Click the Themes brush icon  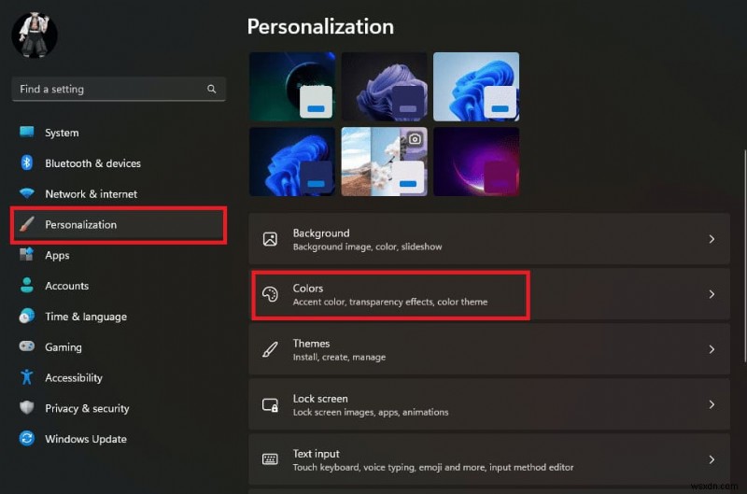point(270,349)
